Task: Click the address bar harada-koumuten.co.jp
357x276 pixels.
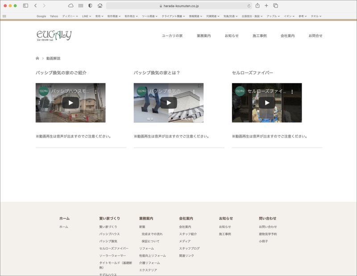Action: (179, 6)
